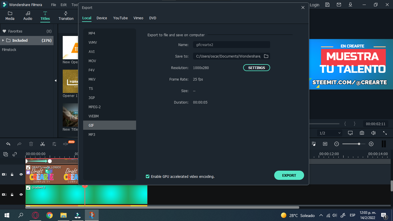Open File Explorer from the taskbar

pos(64,215)
